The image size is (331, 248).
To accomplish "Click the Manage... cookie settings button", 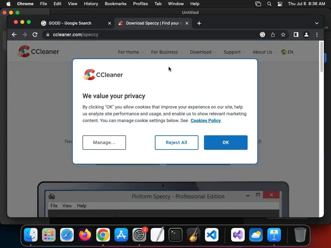I will (x=104, y=142).
